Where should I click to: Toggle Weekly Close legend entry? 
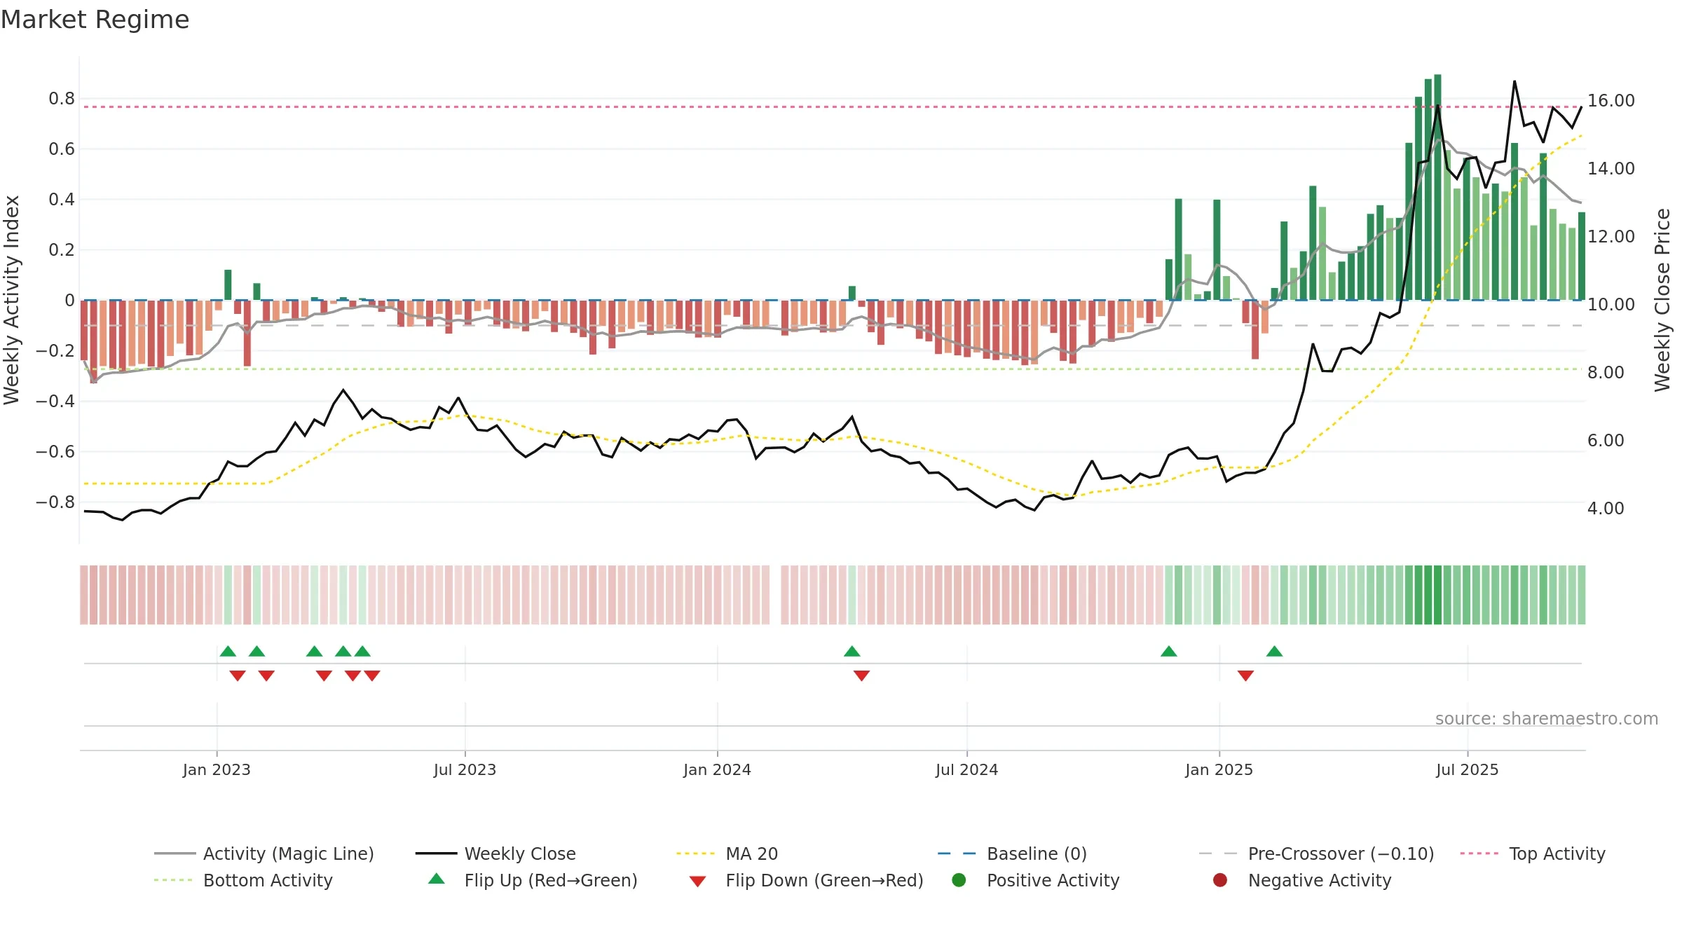tap(495, 854)
